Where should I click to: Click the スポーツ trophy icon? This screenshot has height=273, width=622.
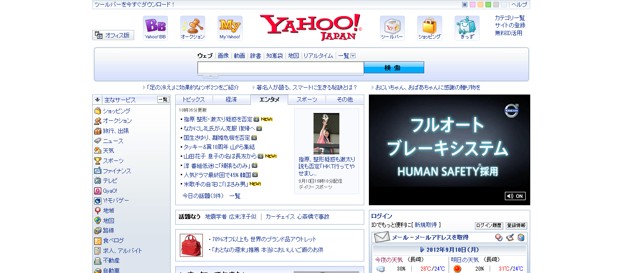(x=98, y=161)
